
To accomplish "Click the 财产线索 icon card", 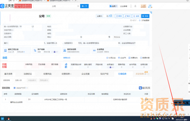I will click(47, 50).
